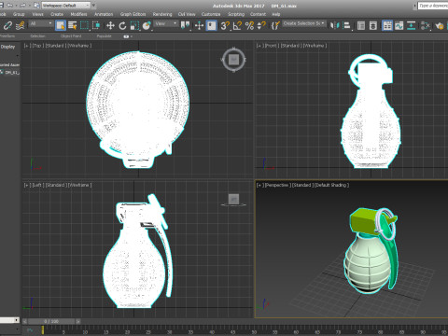The width and height of the screenshot is (448, 336).
Task: Open the Material Editor
Action: [x=425, y=25]
